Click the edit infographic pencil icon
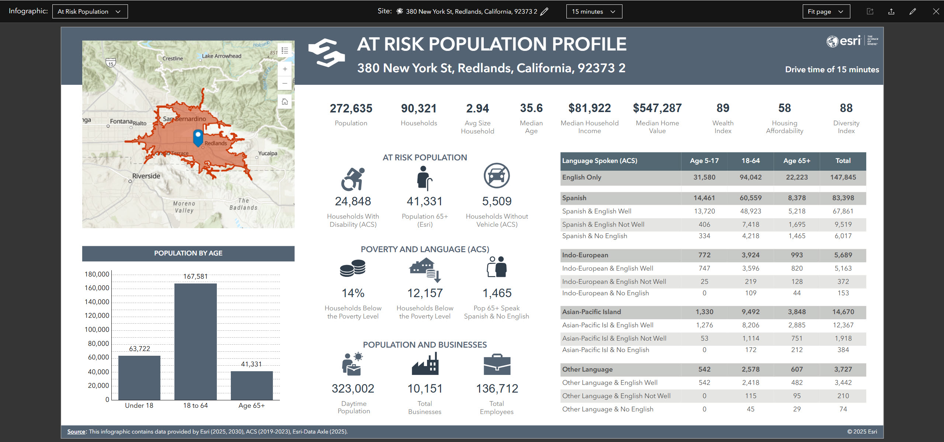Image resolution: width=944 pixels, height=442 pixels. coord(913,11)
